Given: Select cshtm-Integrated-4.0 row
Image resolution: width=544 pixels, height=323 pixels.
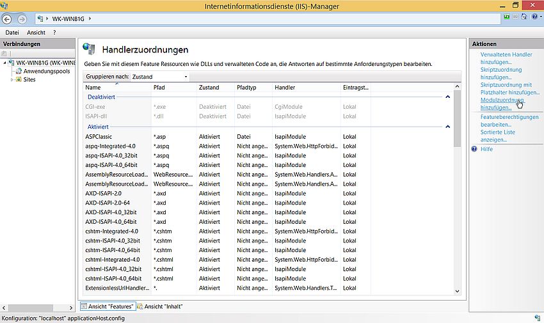Looking at the screenshot, I should [x=227, y=231].
